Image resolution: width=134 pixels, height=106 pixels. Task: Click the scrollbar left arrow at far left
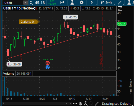(x=3, y=103)
